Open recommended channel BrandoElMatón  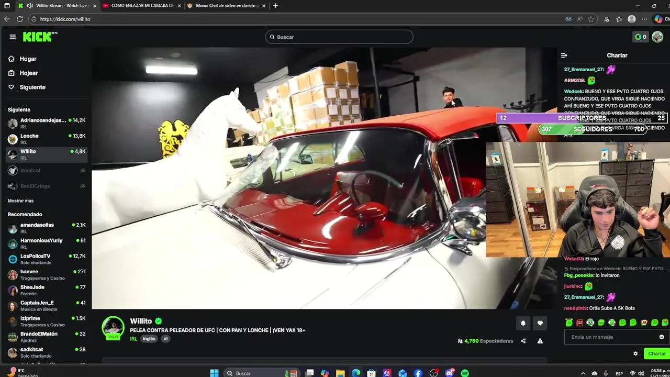click(x=47, y=337)
